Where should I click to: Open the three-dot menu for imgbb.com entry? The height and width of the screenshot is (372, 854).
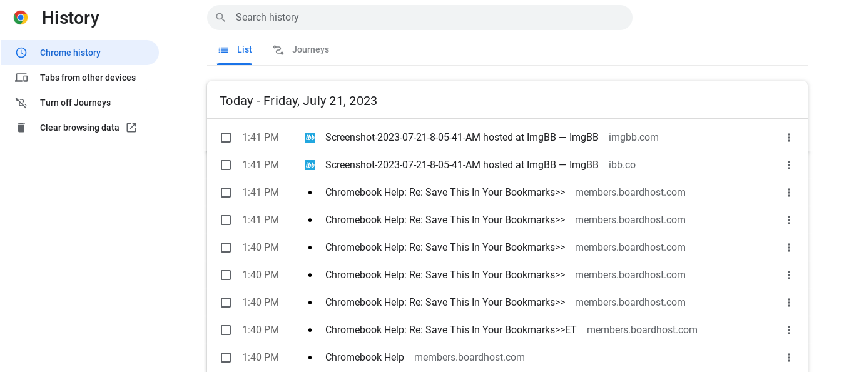coord(789,138)
